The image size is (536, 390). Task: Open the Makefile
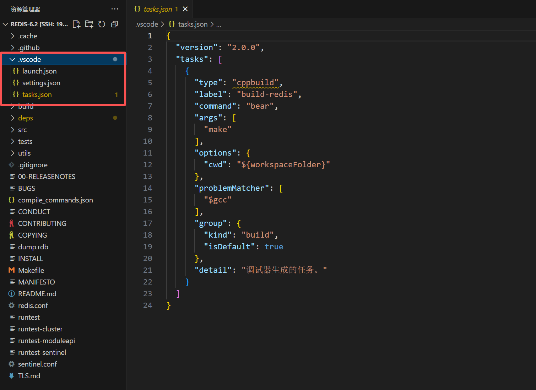click(x=63, y=270)
